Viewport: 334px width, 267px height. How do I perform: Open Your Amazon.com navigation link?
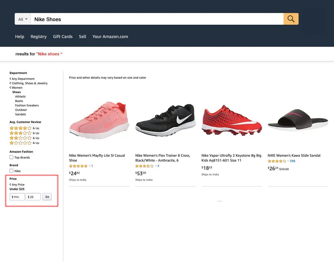tap(110, 37)
